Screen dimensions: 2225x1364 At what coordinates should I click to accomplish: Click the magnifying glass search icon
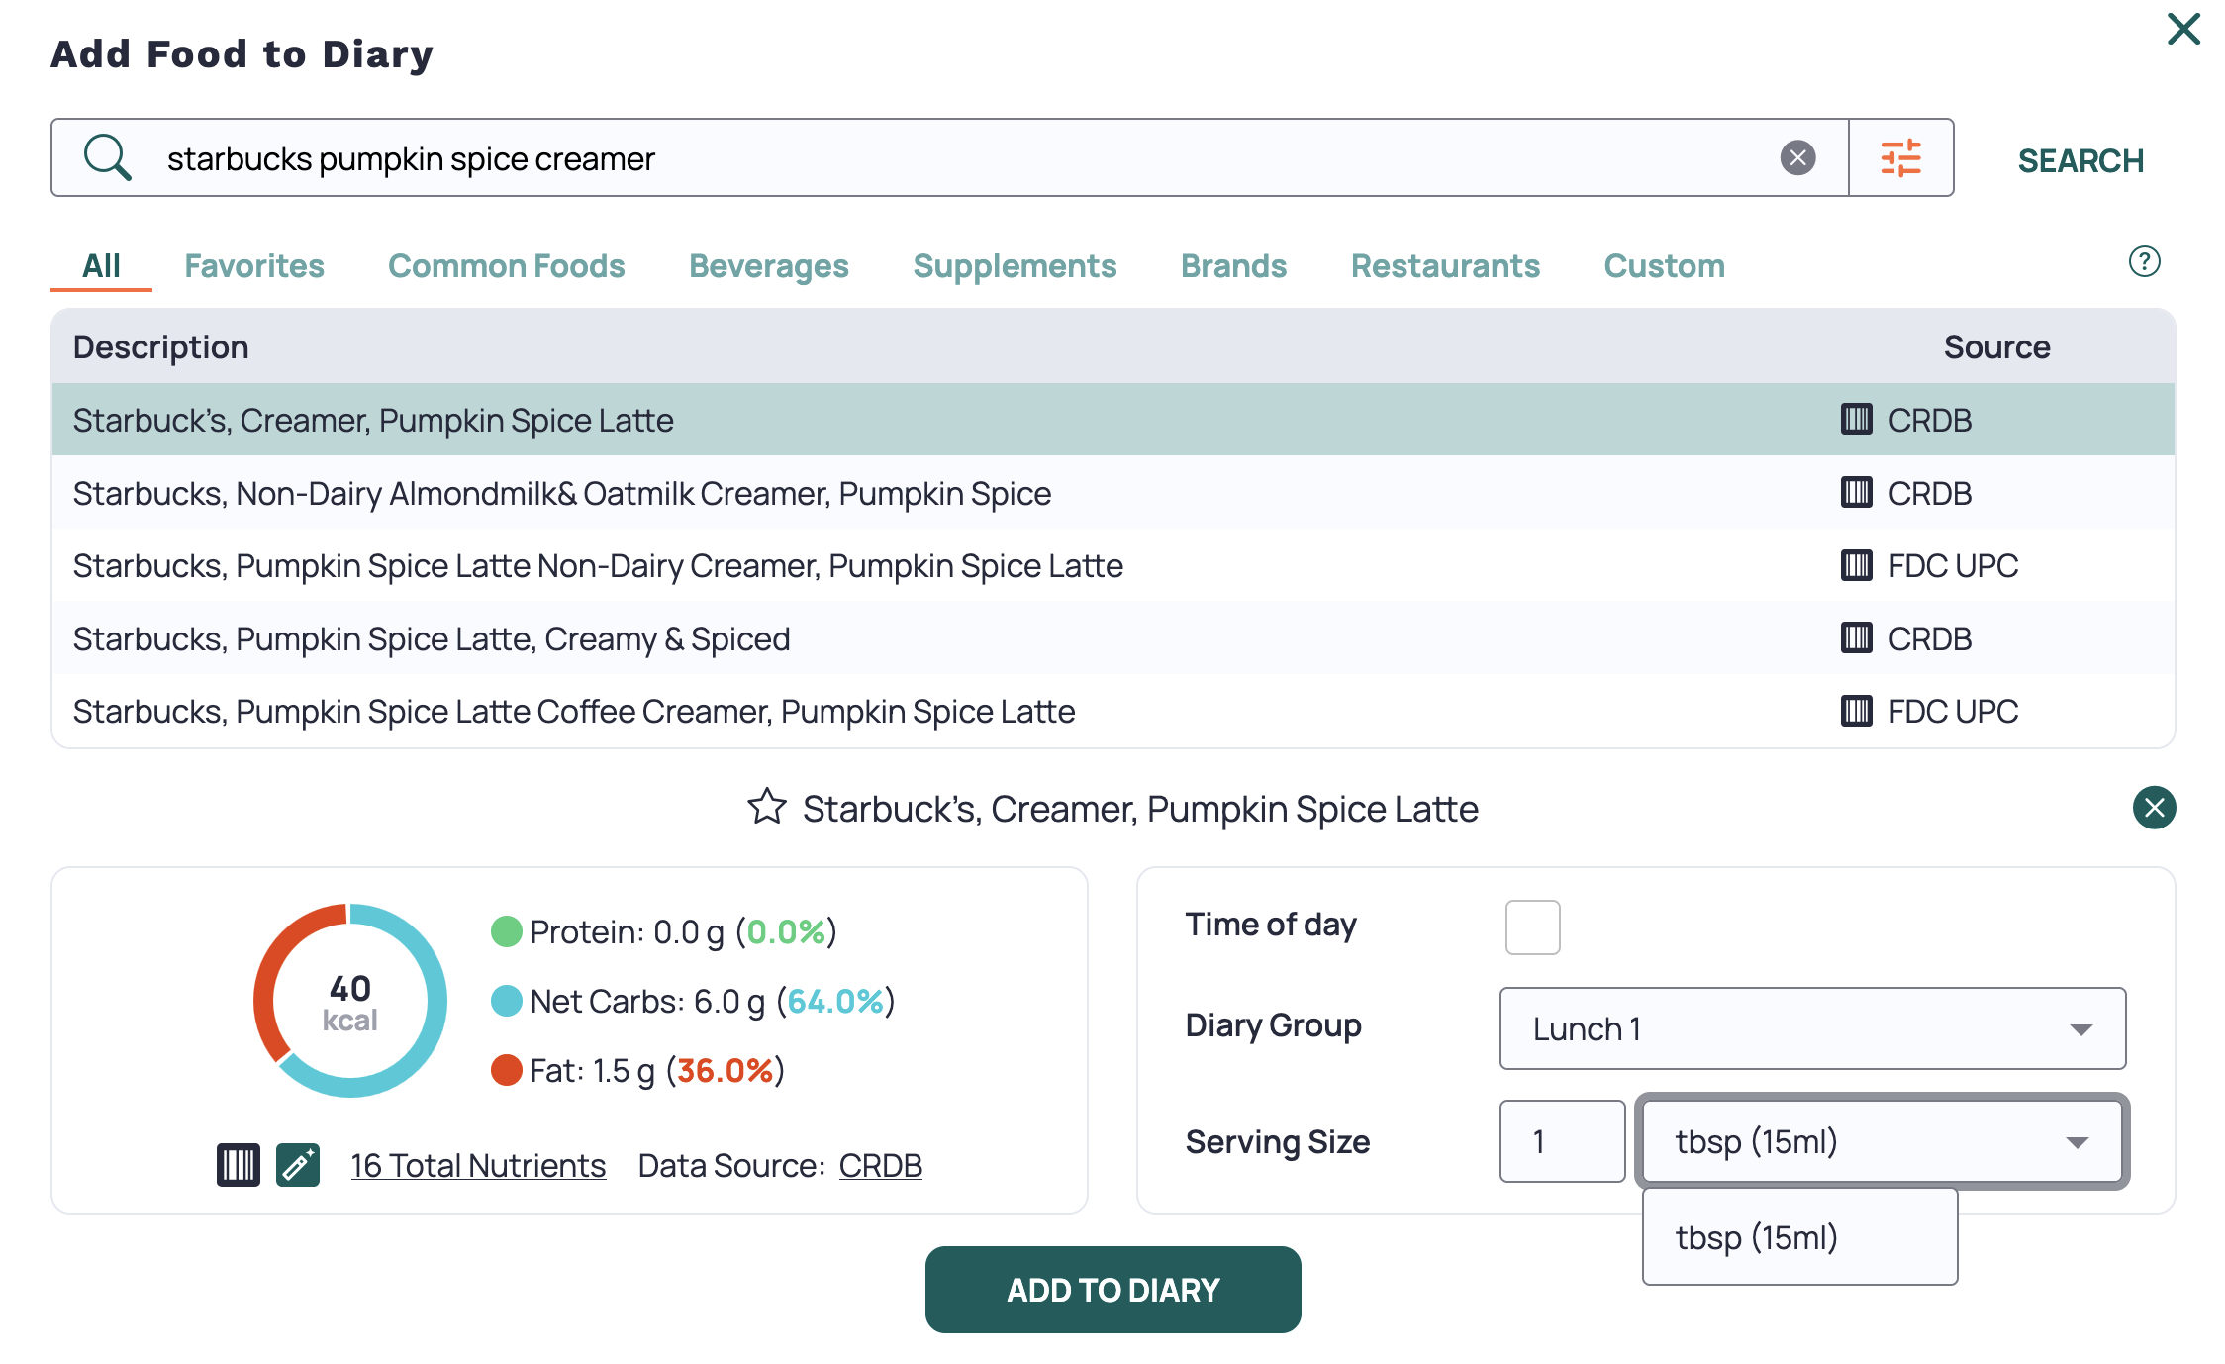click(108, 156)
